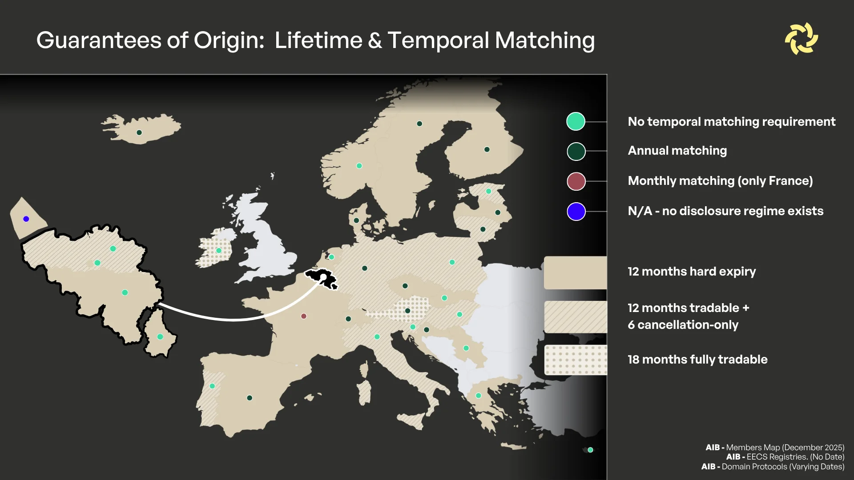Click the yellow swirl logo icon
Viewport: 854px width, 480px height.
tap(802, 39)
